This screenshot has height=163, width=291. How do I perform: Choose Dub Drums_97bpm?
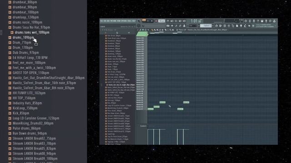coord(26,53)
